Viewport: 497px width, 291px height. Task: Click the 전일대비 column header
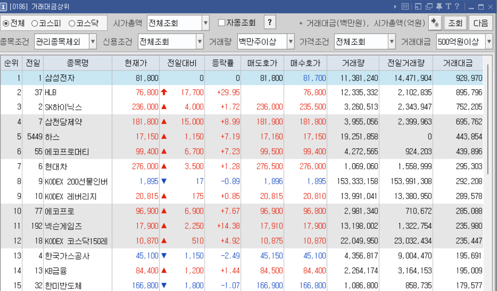(182, 63)
